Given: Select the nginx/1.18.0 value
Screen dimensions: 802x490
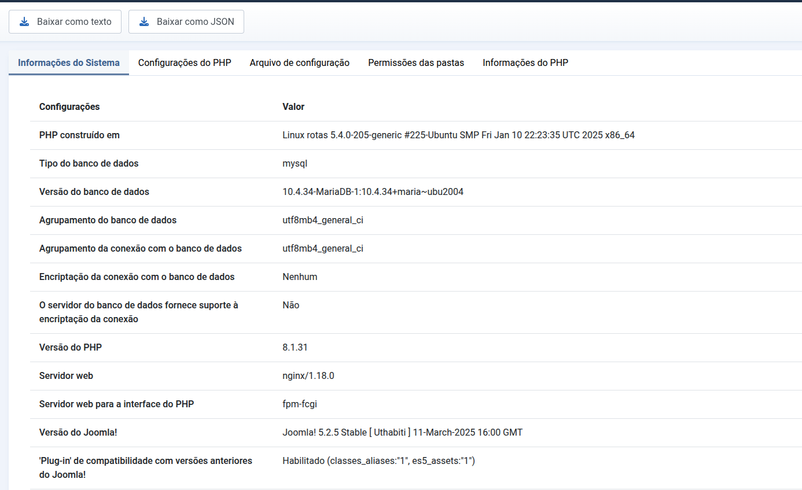Looking at the screenshot, I should [x=308, y=376].
